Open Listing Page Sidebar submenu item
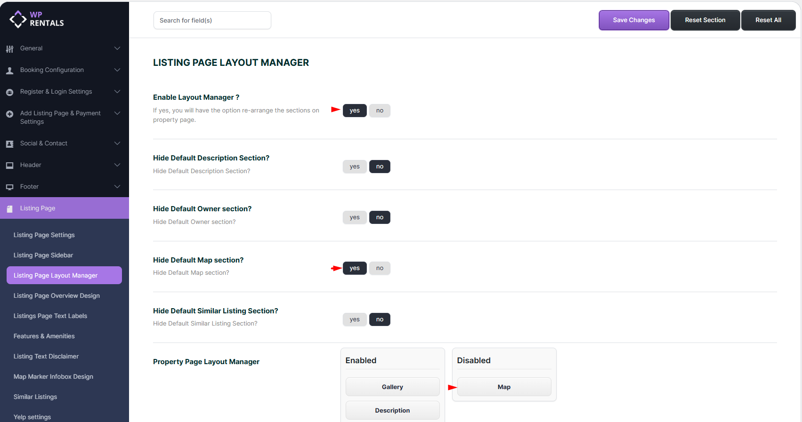802x422 pixels. click(43, 255)
